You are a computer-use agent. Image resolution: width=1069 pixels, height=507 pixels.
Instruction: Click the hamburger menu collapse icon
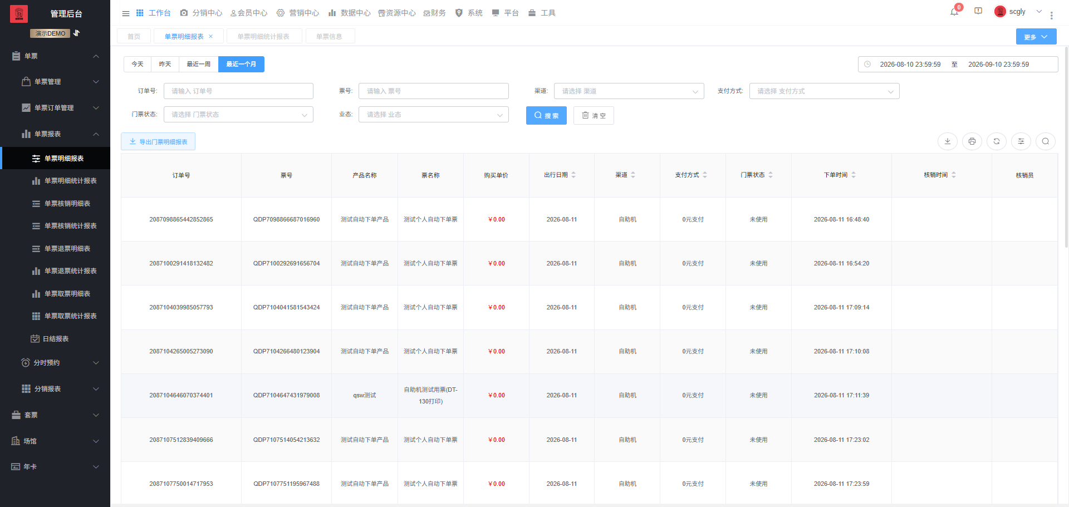pyautogui.click(x=126, y=13)
